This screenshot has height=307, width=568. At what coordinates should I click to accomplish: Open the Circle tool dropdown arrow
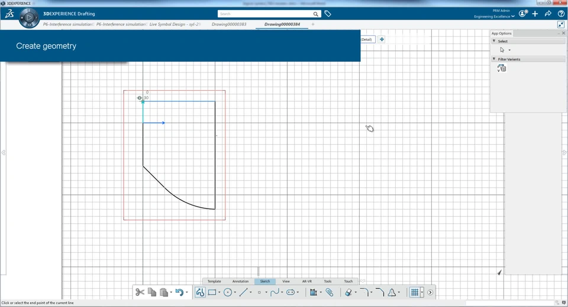(235, 293)
